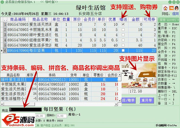Click the QQ penguin icon
Image resolution: width=180 pixels, height=128 pixels.
coord(177,8)
